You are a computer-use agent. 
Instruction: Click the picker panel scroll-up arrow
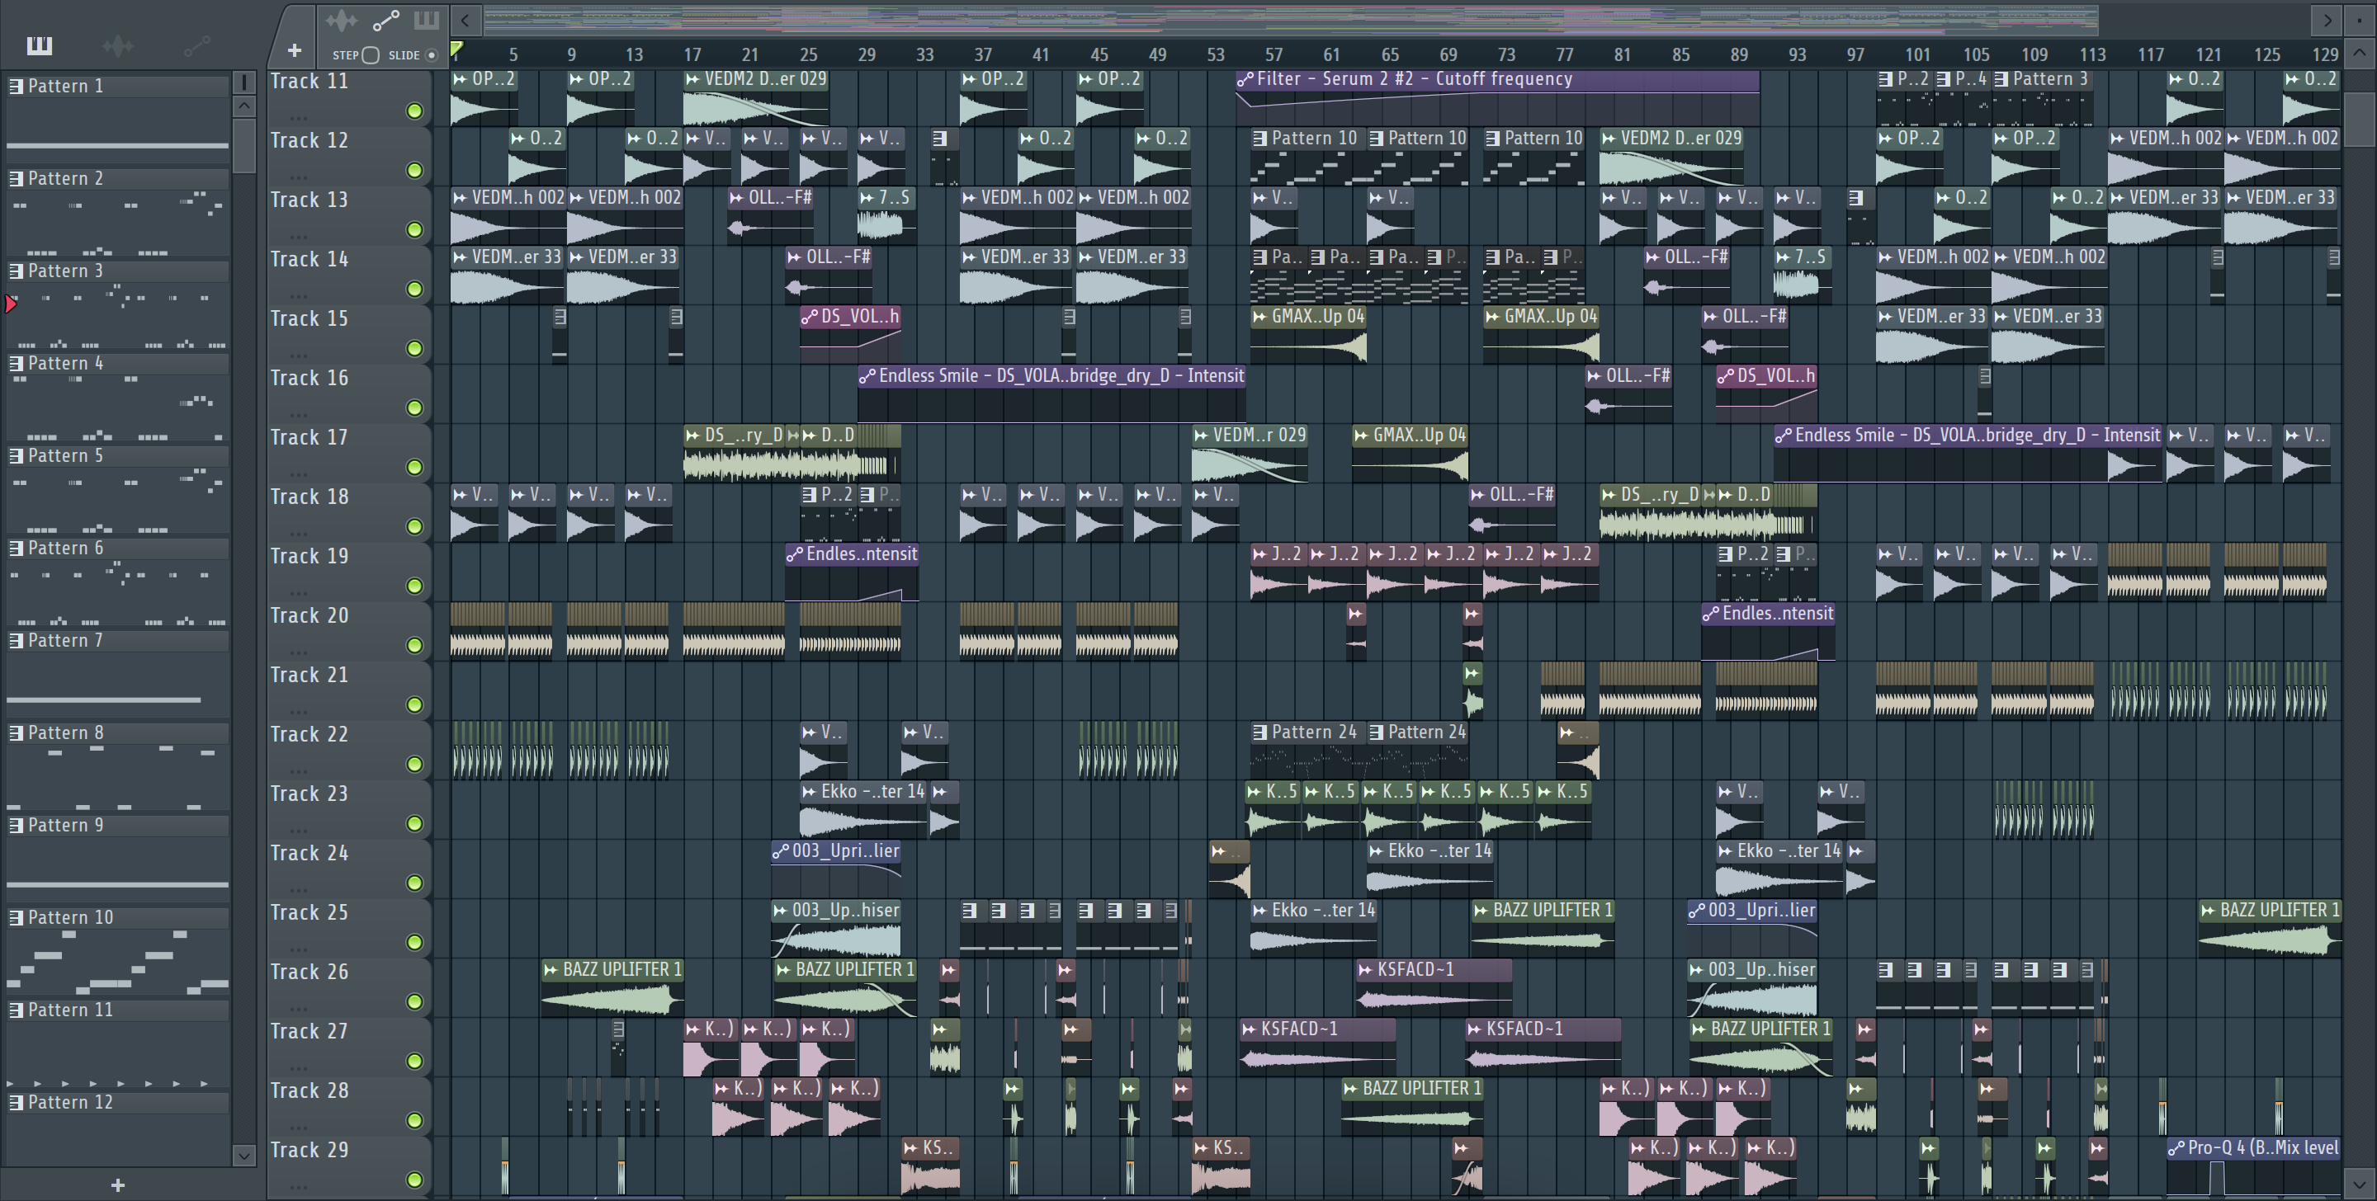pos(243,105)
